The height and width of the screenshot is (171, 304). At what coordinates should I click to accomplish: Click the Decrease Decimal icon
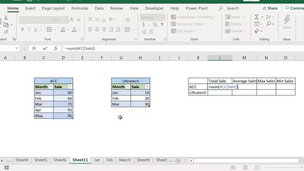pyautogui.click(x=151, y=32)
